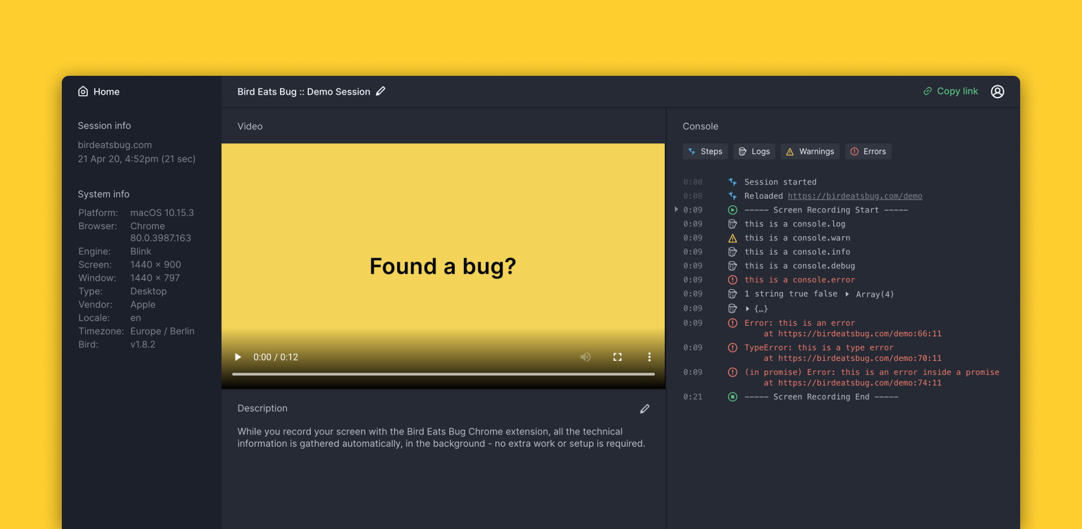Image resolution: width=1082 pixels, height=529 pixels.
Task: Enter fullscreen video mode
Action: pyautogui.click(x=617, y=357)
